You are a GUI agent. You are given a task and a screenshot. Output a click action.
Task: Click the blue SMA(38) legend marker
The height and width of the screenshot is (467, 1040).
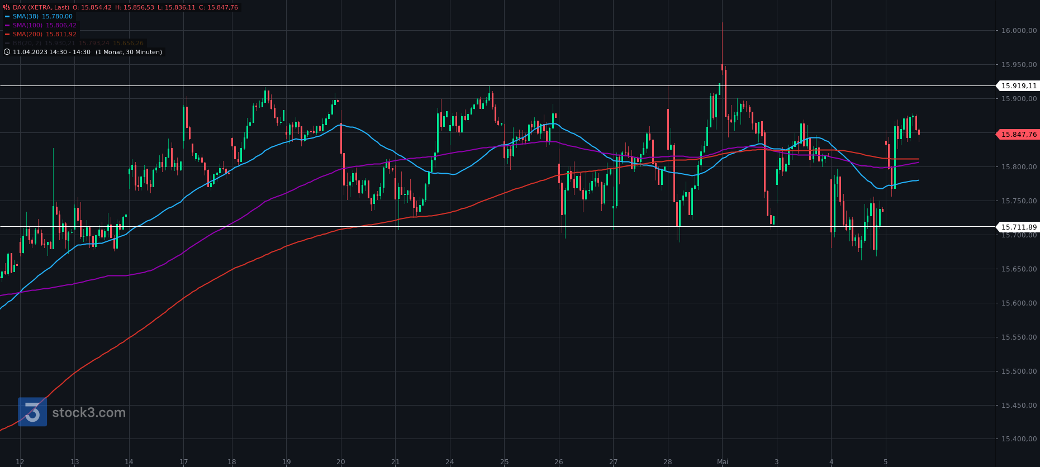pyautogui.click(x=7, y=17)
